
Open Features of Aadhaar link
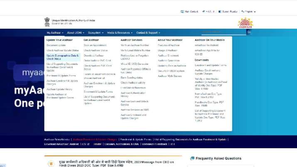click(169, 45)
